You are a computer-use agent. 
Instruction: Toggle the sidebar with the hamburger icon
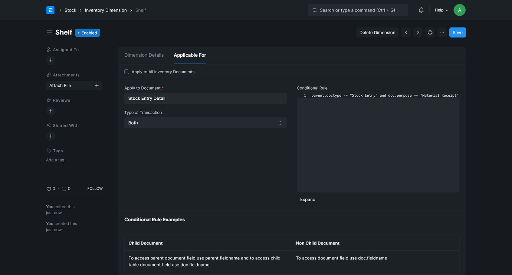[49, 32]
